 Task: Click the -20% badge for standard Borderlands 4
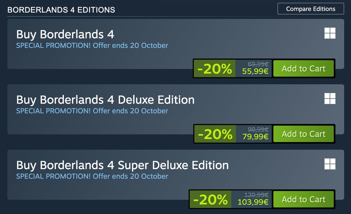215,69
